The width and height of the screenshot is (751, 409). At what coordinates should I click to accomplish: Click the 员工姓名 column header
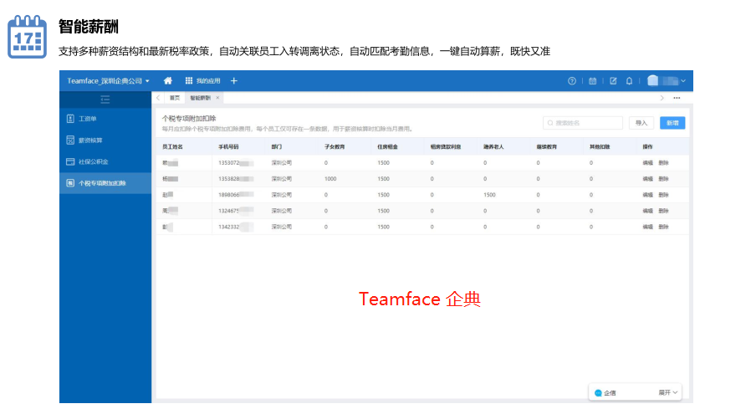click(x=172, y=146)
